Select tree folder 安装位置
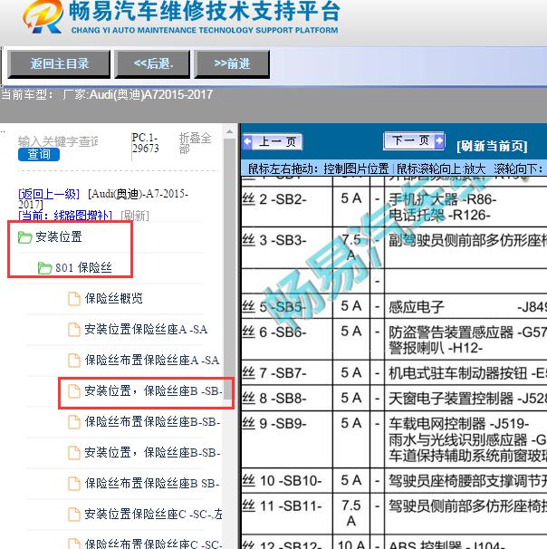 [x=59, y=237]
